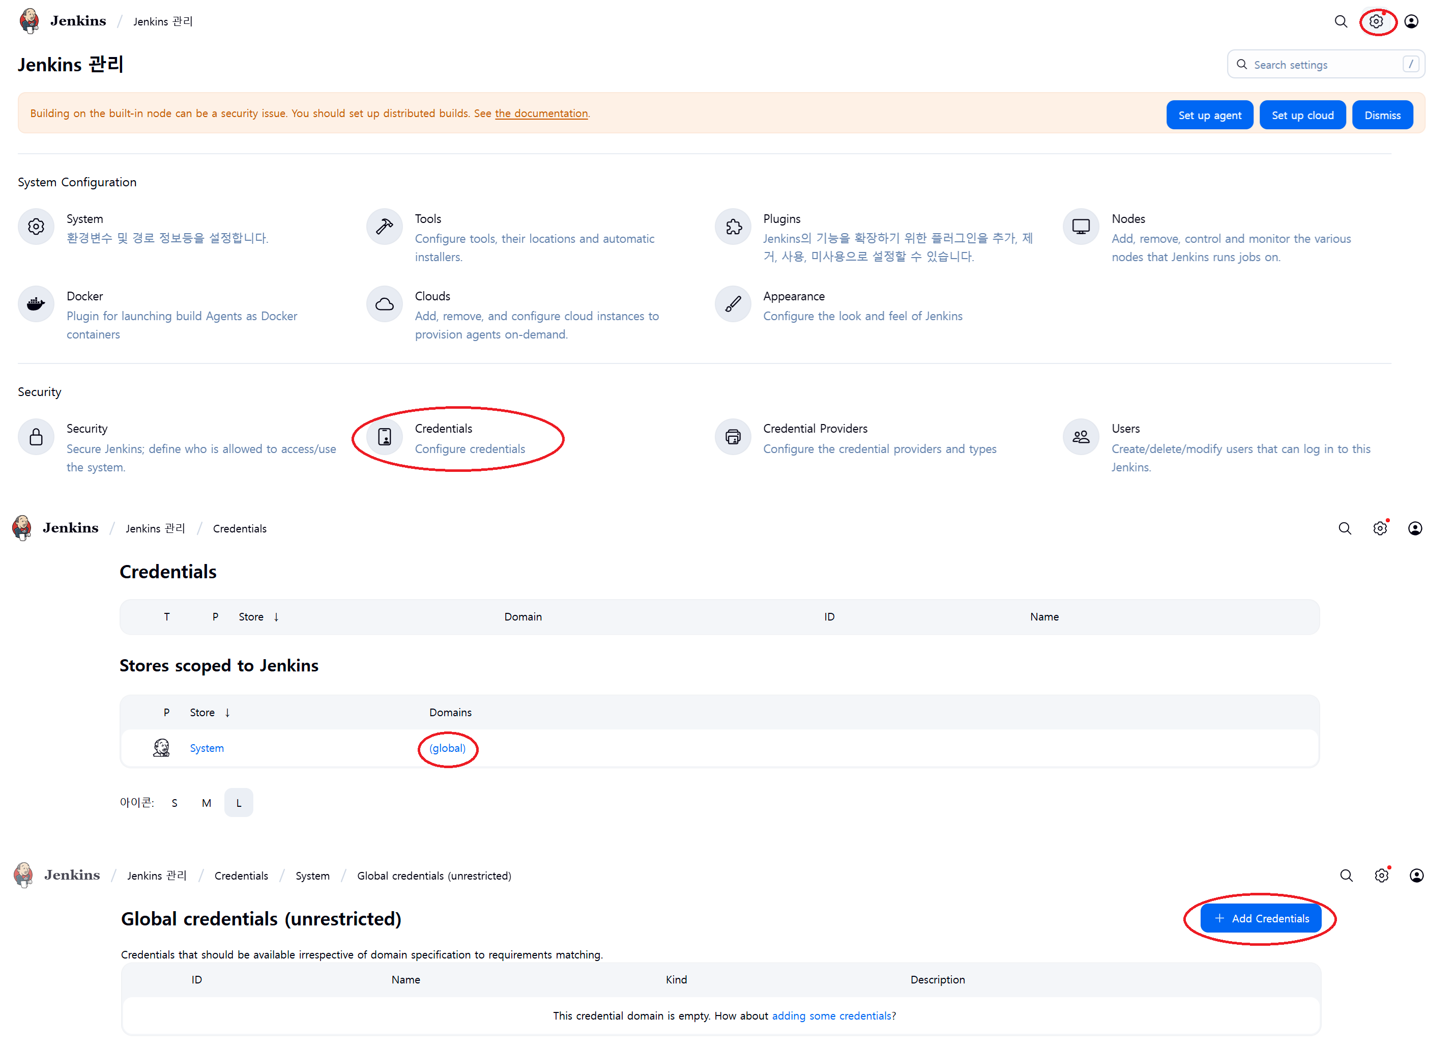
Task: Dismiss the security warning banner
Action: [x=1382, y=115]
